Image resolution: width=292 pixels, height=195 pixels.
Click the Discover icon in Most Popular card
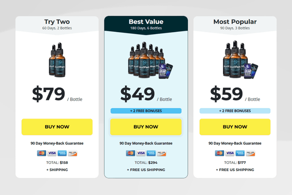251,153
